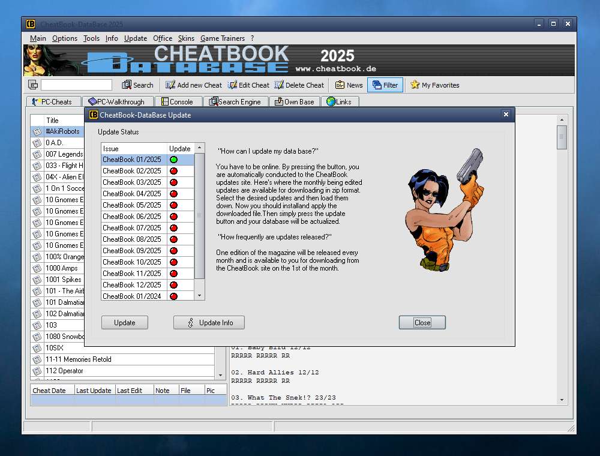Switch to the Links tab
The width and height of the screenshot is (600, 456).
pos(340,102)
